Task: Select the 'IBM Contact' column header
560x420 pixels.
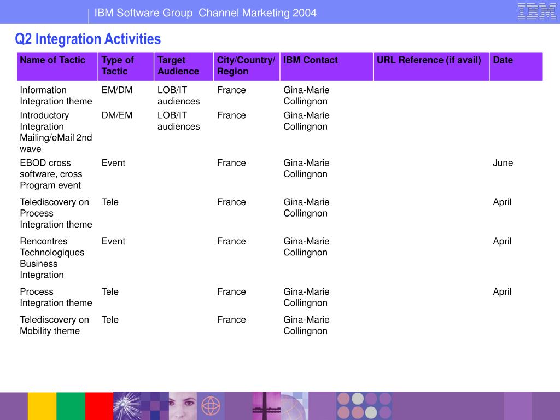Action: pos(327,66)
